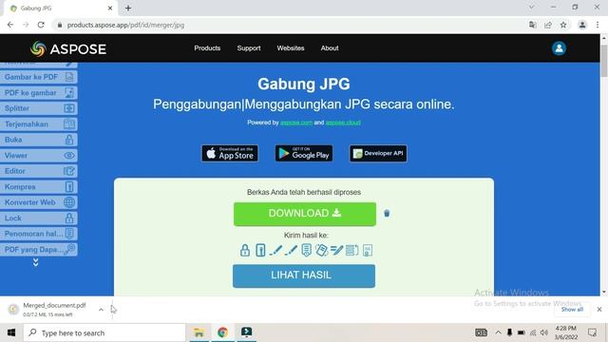Open the Windows Start menu
Viewport: 608px width, 342px height.
pyautogui.click(x=11, y=332)
